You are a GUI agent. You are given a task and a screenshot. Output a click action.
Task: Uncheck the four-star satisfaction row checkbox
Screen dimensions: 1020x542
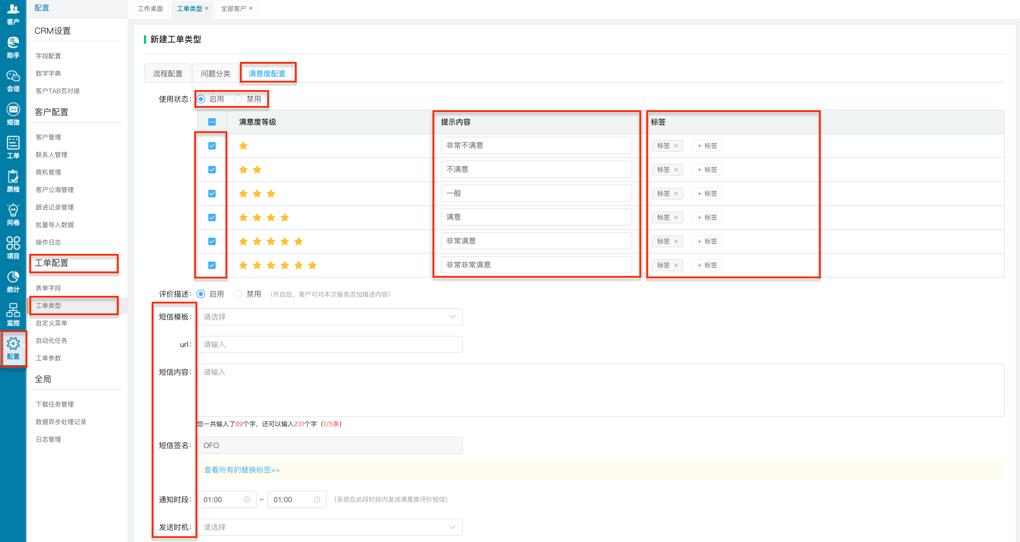(212, 217)
